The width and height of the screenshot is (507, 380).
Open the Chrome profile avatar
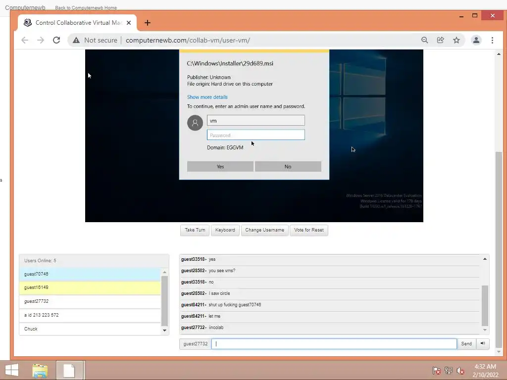[476, 40]
